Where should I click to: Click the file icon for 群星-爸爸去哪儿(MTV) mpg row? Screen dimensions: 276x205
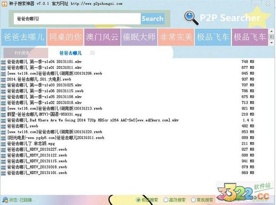pos(3,114)
